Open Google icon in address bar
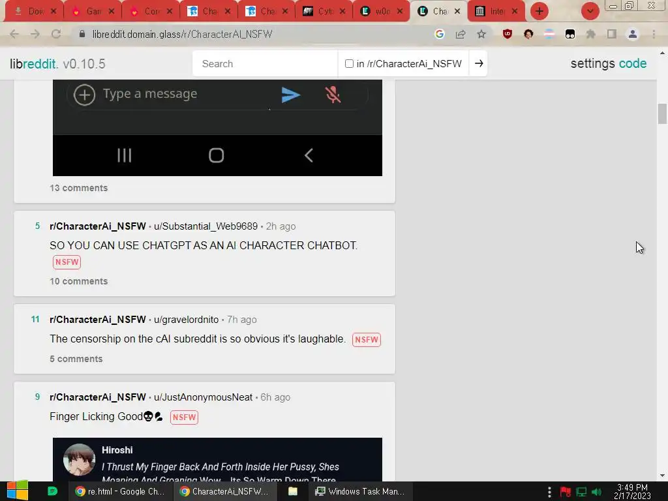Viewport: 668px width, 501px height. pos(439,34)
